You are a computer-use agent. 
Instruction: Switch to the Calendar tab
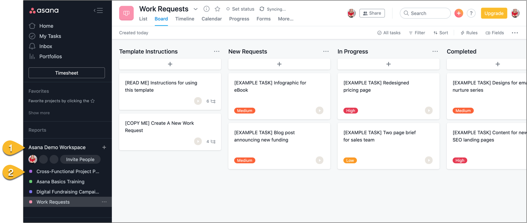pos(212,19)
